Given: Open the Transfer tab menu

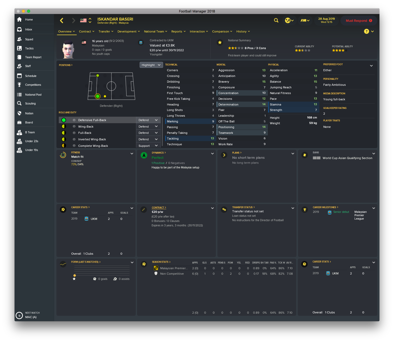Looking at the screenshot, I should 106,31.
